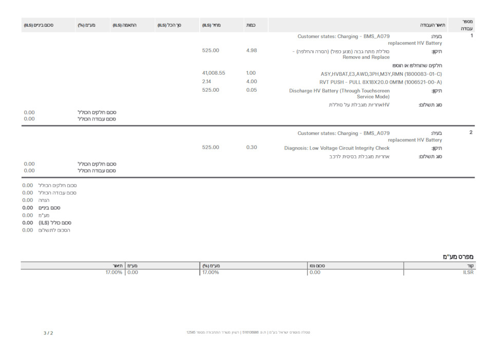Select the ASY,HVBAT battery part line
The image size is (493, 348).
tap(381, 74)
